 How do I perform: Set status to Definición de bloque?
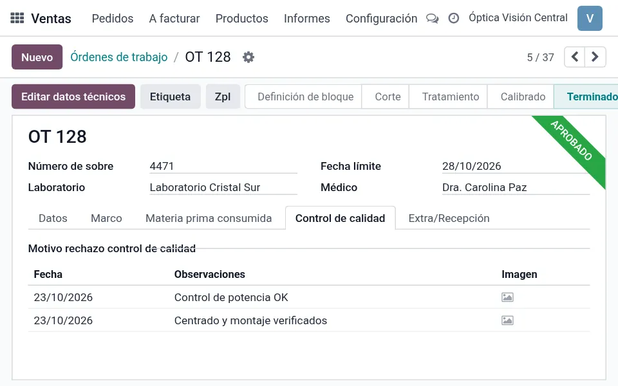coord(303,96)
